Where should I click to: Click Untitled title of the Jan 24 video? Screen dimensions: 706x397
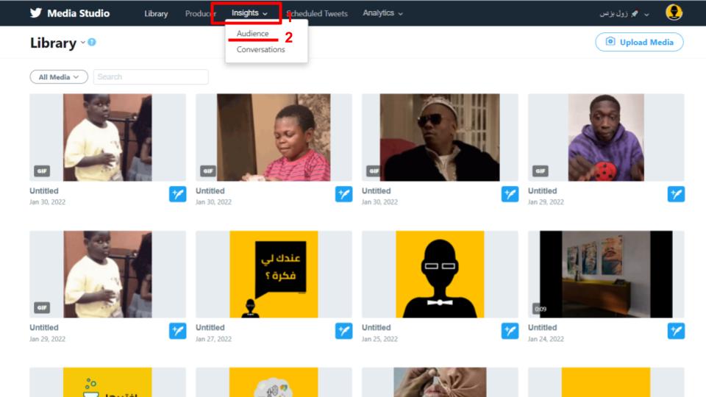(x=542, y=328)
